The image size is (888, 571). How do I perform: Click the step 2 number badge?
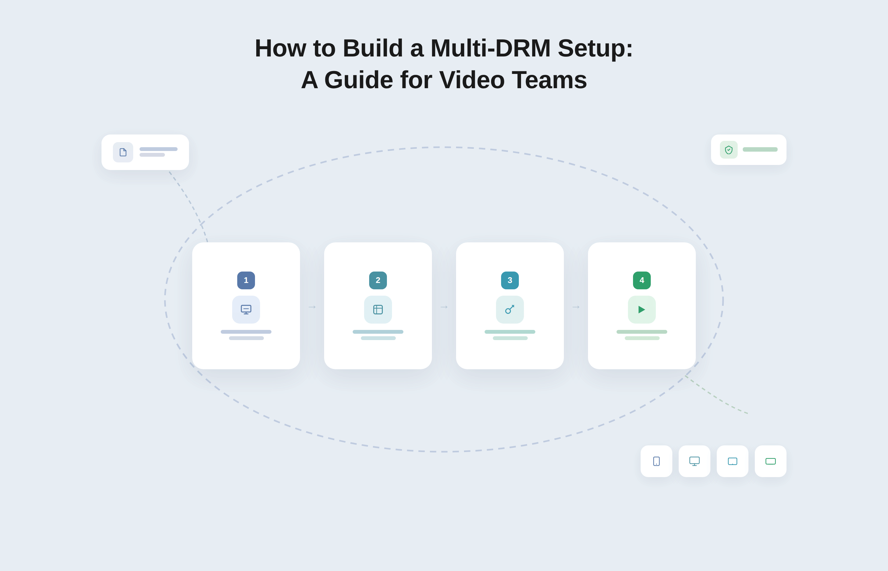pos(378,280)
